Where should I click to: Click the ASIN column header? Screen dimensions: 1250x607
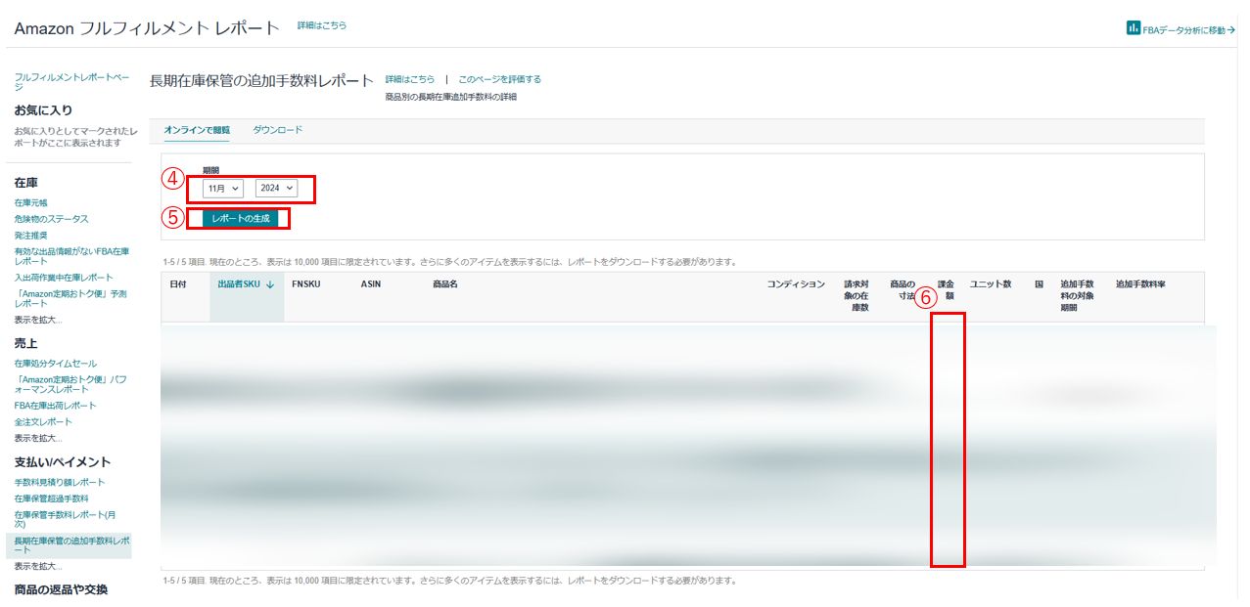[x=371, y=284]
